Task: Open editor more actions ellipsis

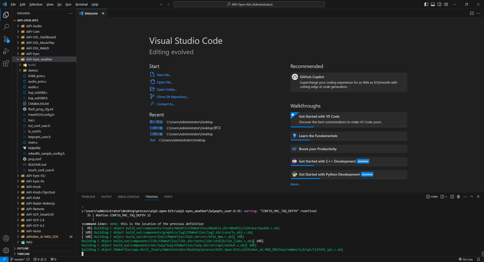Action: [478, 13]
